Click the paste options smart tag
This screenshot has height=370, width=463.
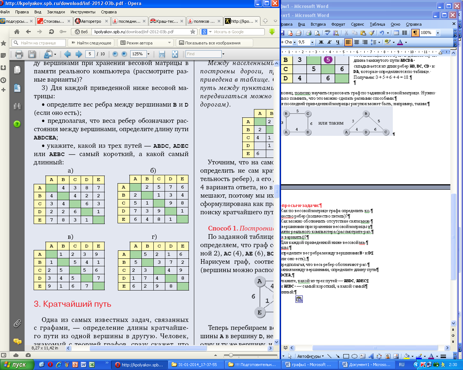click(x=299, y=299)
